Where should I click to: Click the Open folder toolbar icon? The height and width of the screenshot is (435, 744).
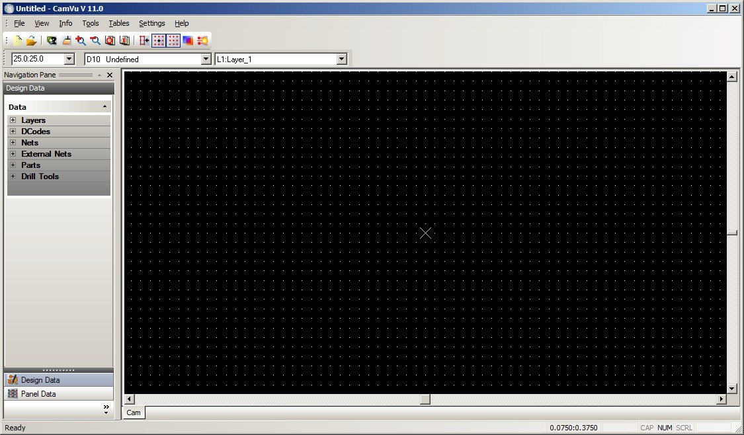click(31, 41)
